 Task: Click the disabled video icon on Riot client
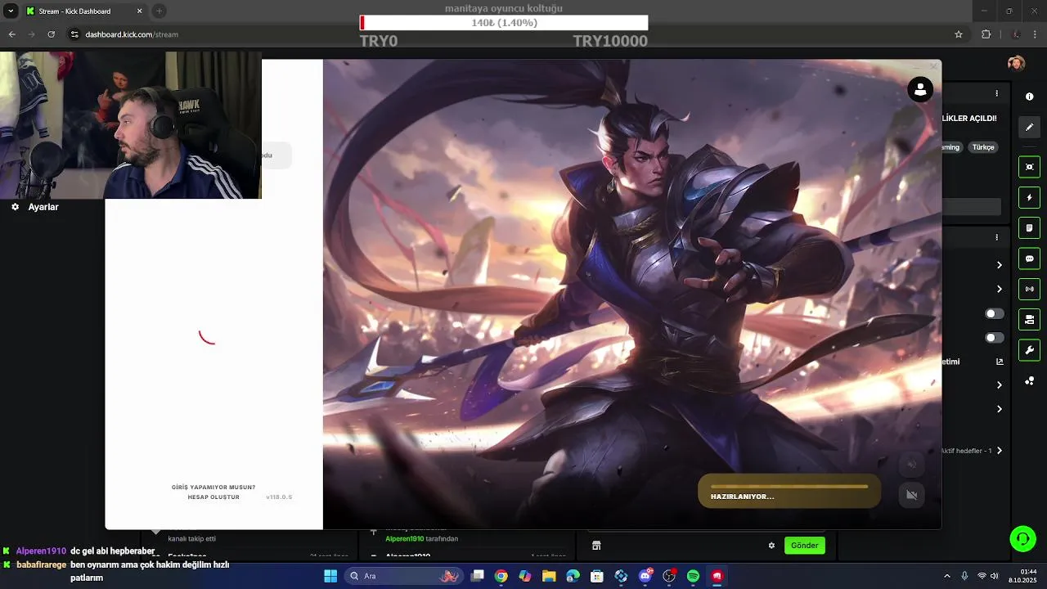coord(911,495)
